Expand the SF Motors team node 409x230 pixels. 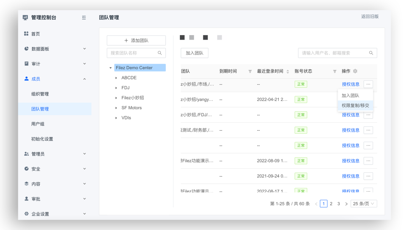pyautogui.click(x=116, y=108)
